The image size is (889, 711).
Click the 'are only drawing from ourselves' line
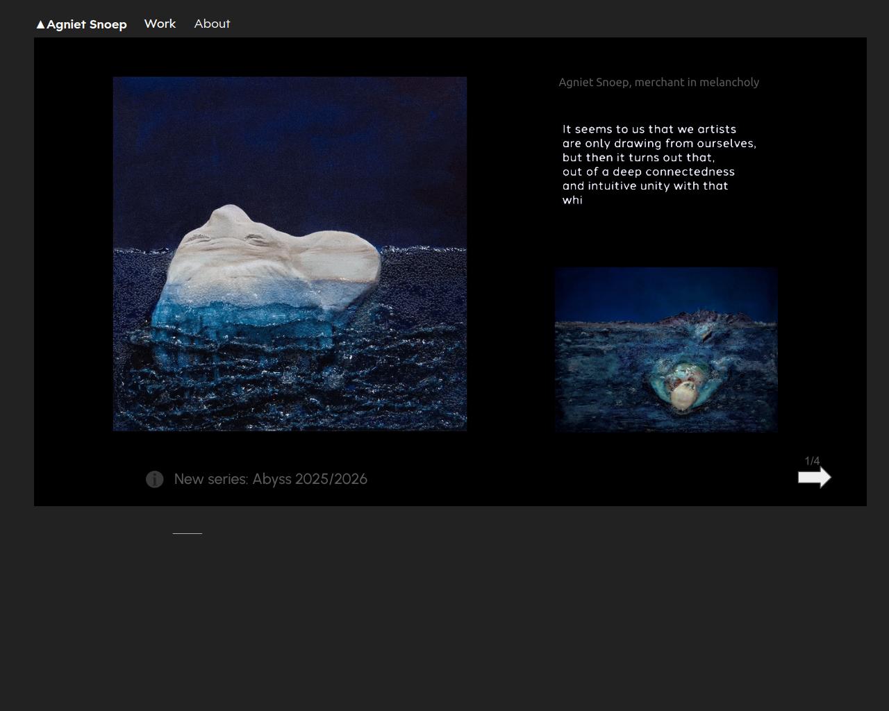point(658,144)
